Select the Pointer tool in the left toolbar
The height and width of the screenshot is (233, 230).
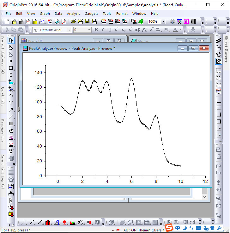pyautogui.click(x=11, y=40)
